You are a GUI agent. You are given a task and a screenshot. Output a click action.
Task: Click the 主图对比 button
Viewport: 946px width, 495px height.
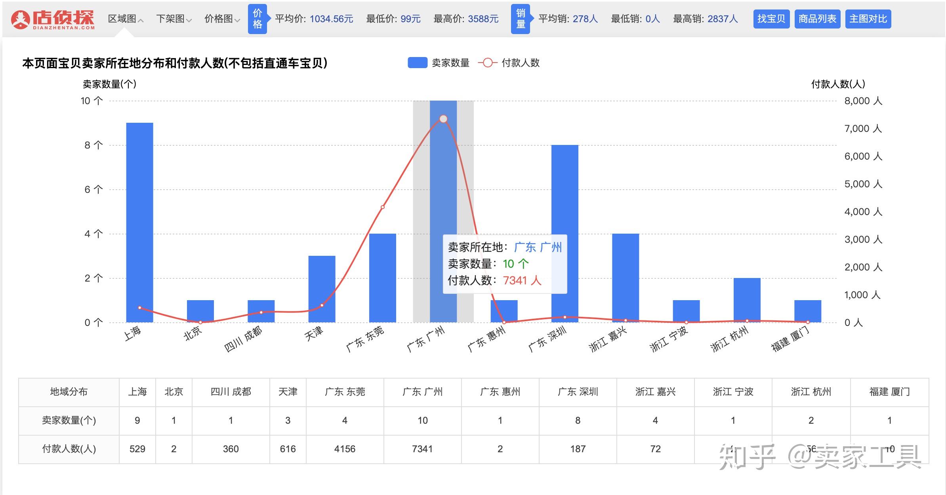coord(868,19)
